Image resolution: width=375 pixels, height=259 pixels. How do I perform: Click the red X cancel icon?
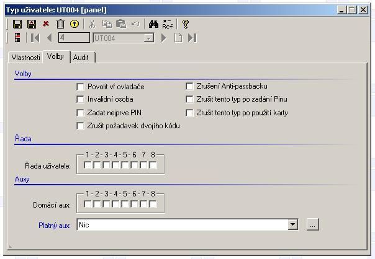(46, 24)
